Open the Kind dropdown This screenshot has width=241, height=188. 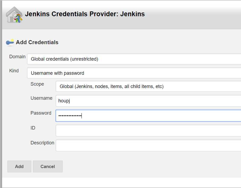click(x=134, y=73)
